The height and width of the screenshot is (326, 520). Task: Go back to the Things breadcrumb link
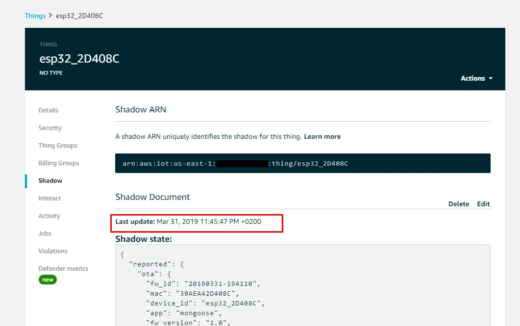(x=35, y=16)
